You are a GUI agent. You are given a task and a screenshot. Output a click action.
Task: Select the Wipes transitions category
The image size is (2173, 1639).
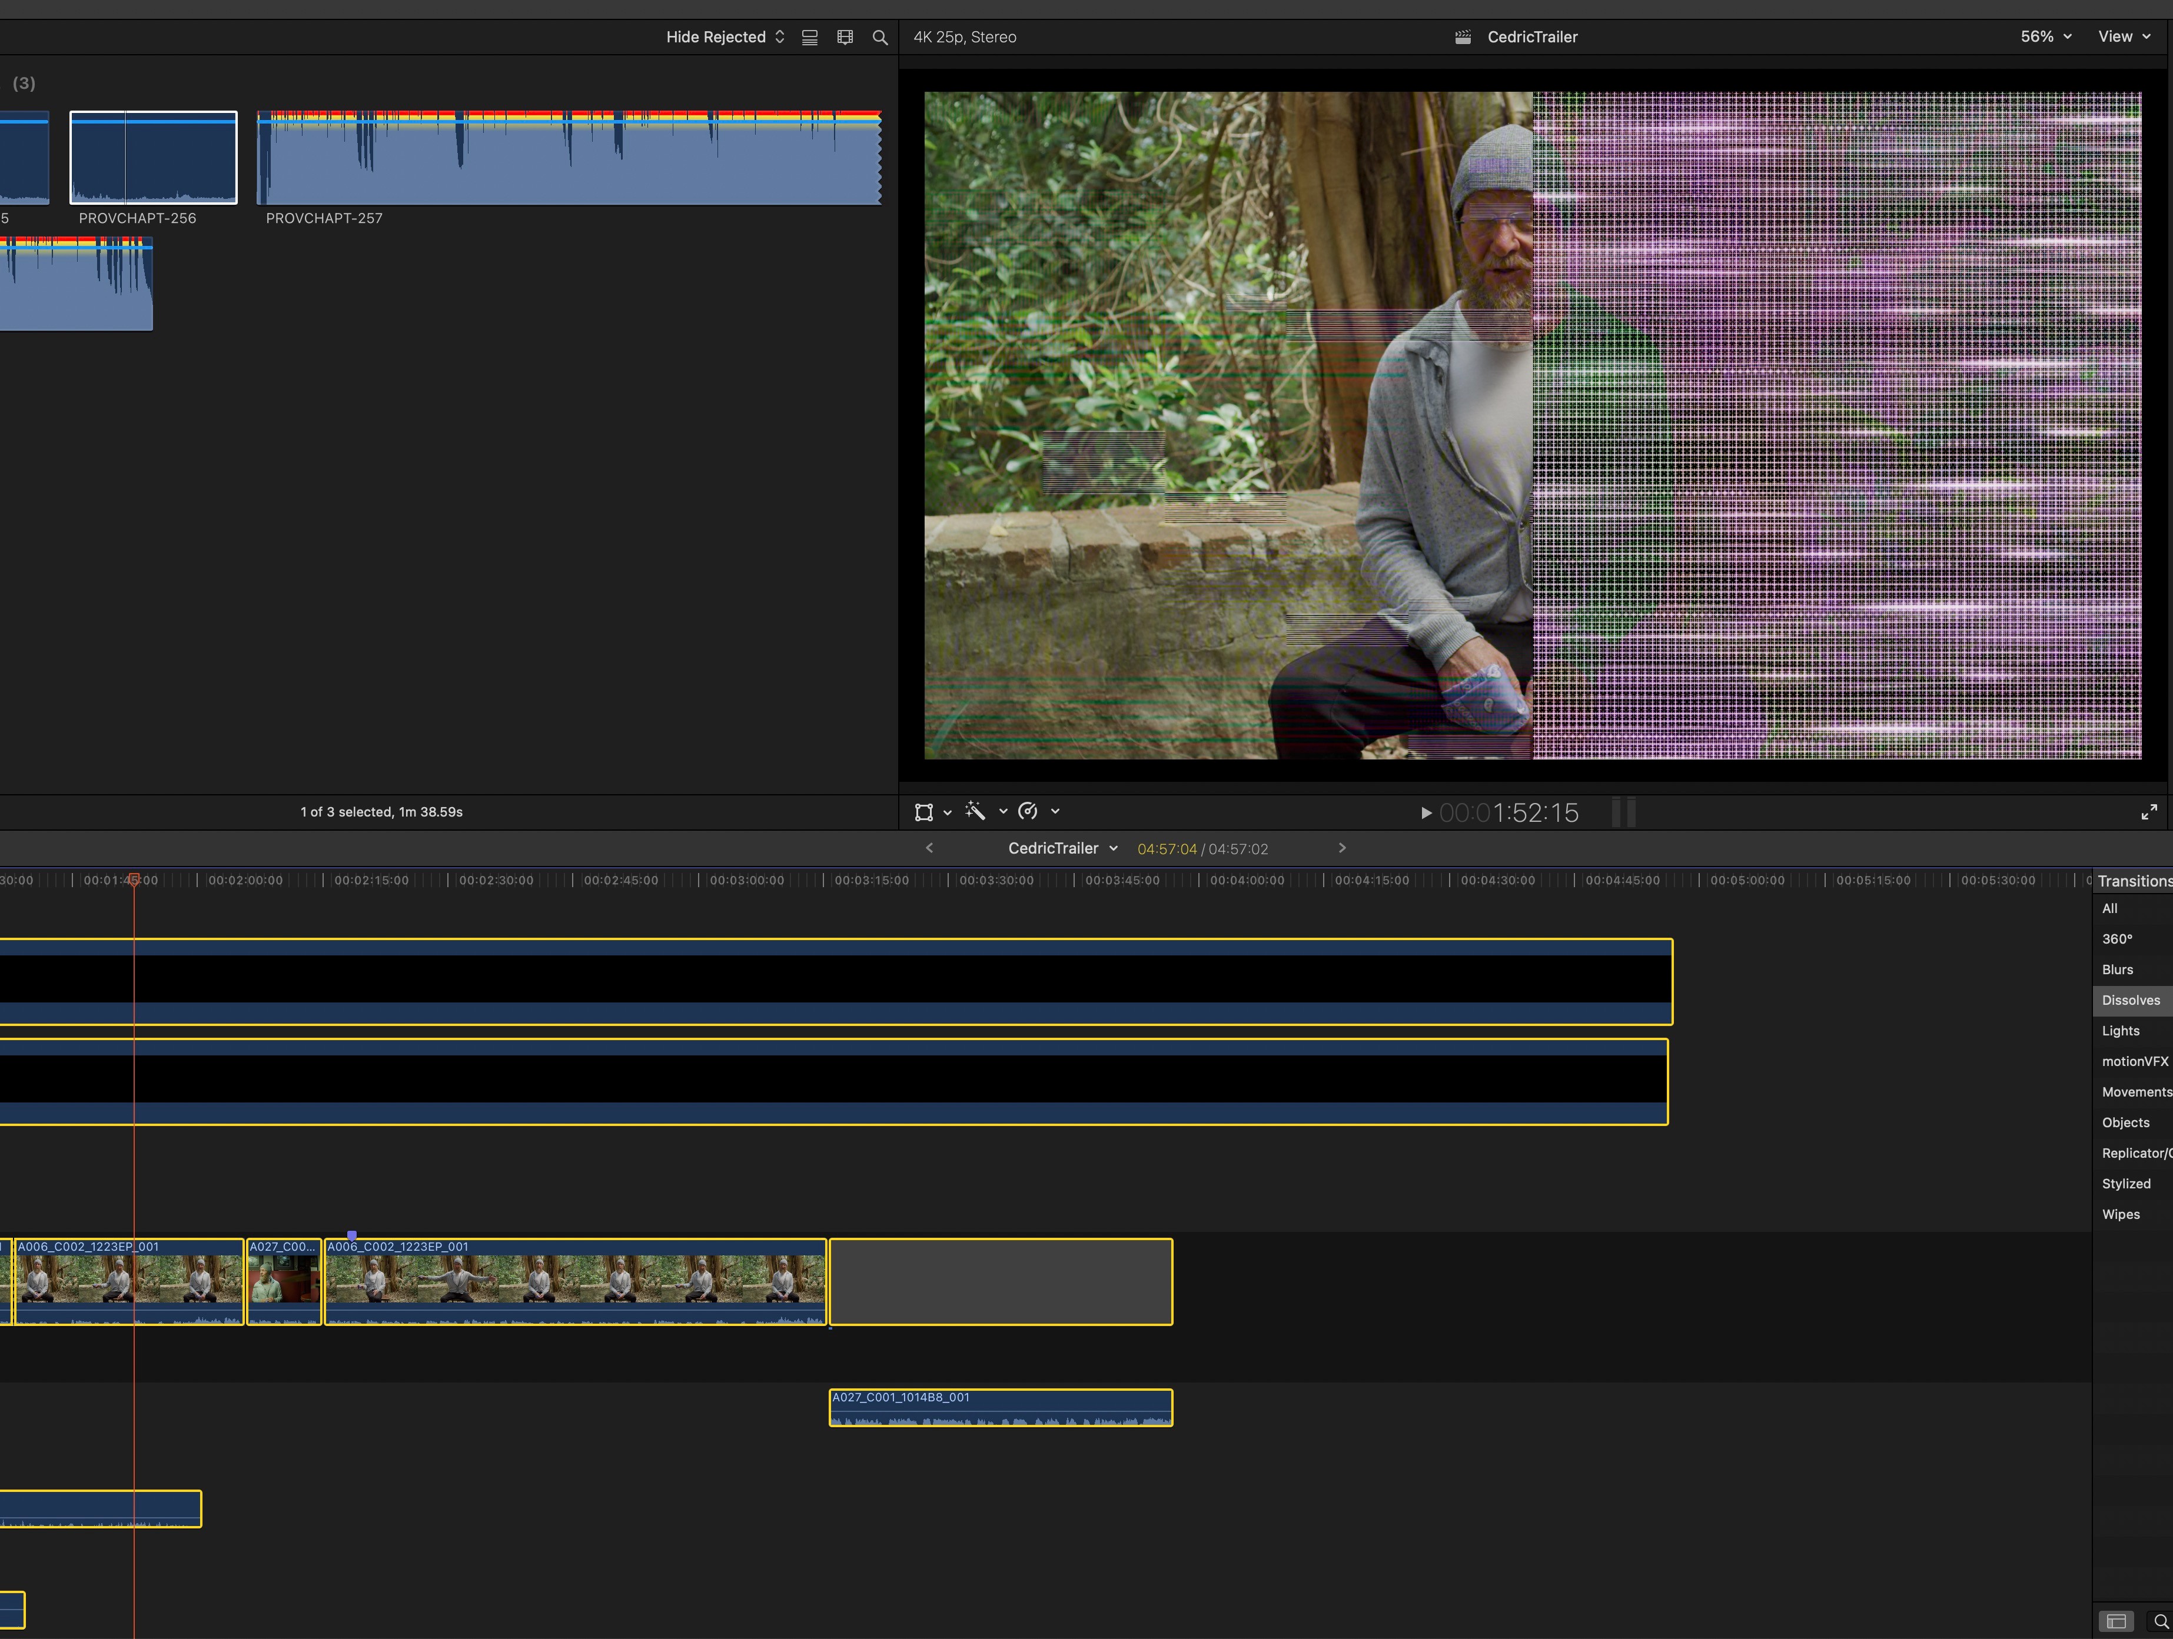pyautogui.click(x=2120, y=1214)
